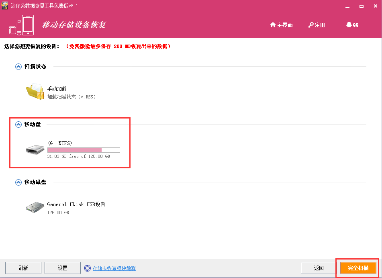Click the red 免费版 200 MB limit notice

[118, 46]
